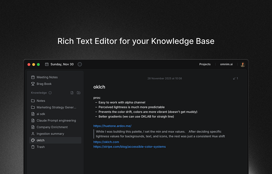Click the Meeting Notes calendar icon
The height and width of the screenshot is (174, 272).
pyautogui.click(x=33, y=77)
